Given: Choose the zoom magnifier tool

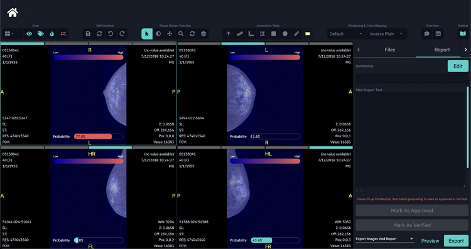Looking at the screenshot, I should (181, 34).
